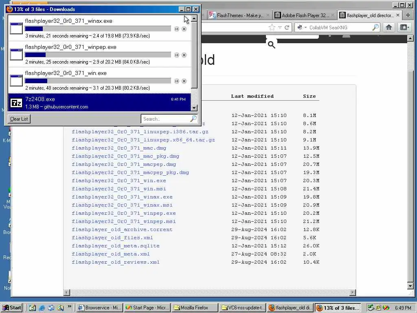The height and width of the screenshot is (313, 417).
Task: Open the Windows Start menu
Action: coord(12,308)
